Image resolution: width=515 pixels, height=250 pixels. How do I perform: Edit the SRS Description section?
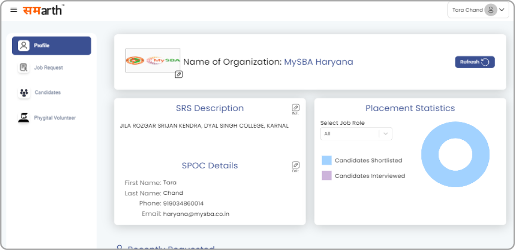click(x=295, y=108)
